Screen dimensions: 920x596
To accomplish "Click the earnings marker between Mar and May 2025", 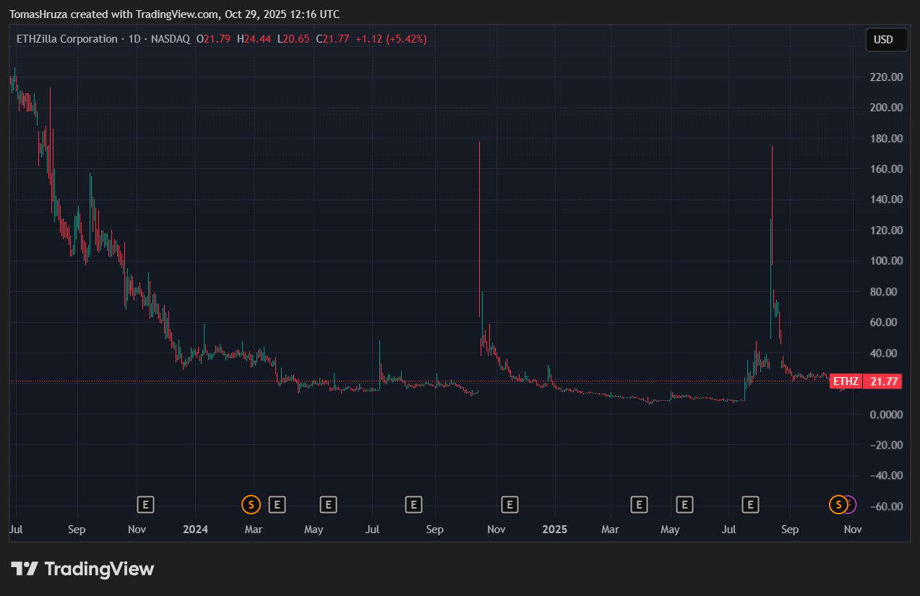I will [x=639, y=504].
